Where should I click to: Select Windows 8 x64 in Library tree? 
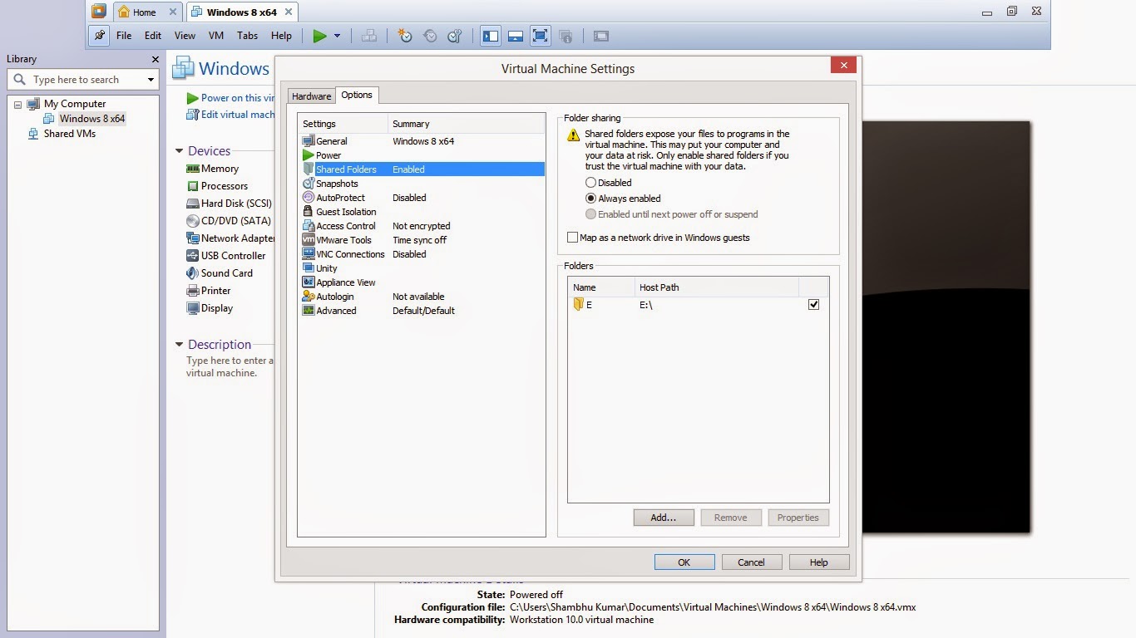coord(91,119)
